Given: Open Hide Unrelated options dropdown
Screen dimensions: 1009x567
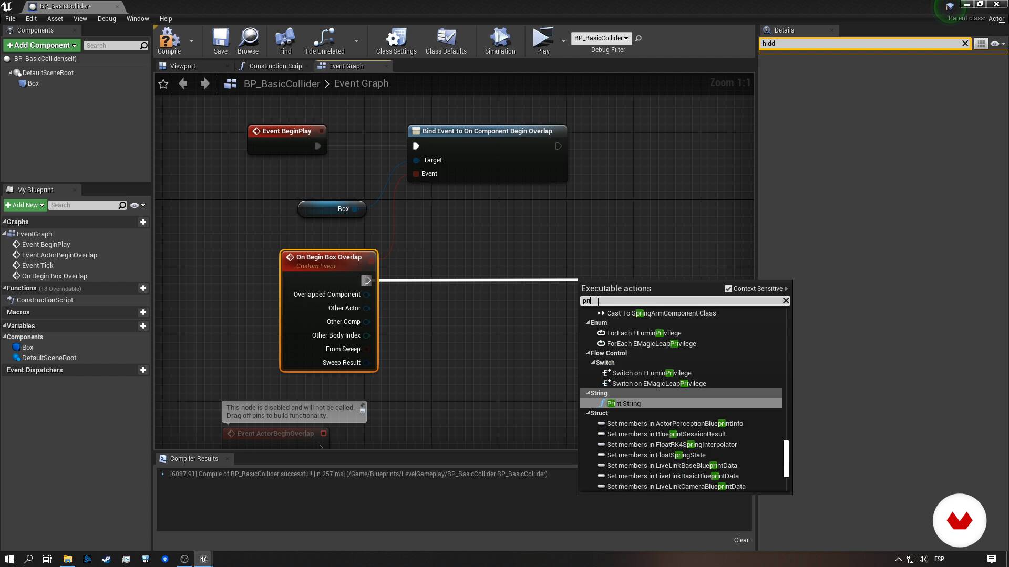Looking at the screenshot, I should (x=356, y=41).
